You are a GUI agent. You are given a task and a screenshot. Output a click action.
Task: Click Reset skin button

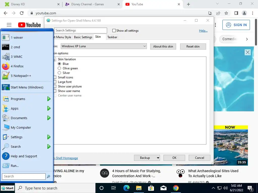tap(193, 46)
